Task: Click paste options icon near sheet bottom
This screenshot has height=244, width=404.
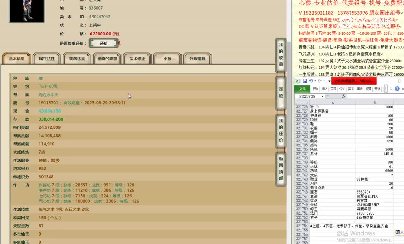Action: [x=398, y=232]
